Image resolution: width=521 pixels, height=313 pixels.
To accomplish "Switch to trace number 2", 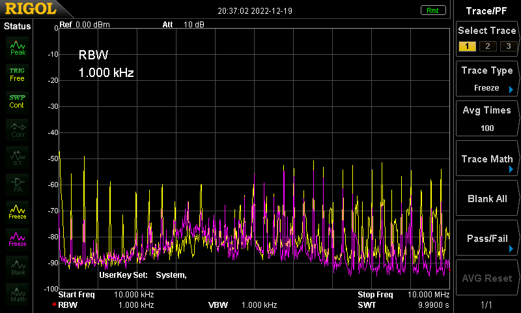I will [488, 46].
